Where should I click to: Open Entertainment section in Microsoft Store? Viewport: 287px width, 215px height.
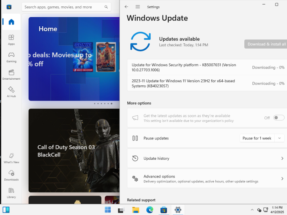pos(11,75)
